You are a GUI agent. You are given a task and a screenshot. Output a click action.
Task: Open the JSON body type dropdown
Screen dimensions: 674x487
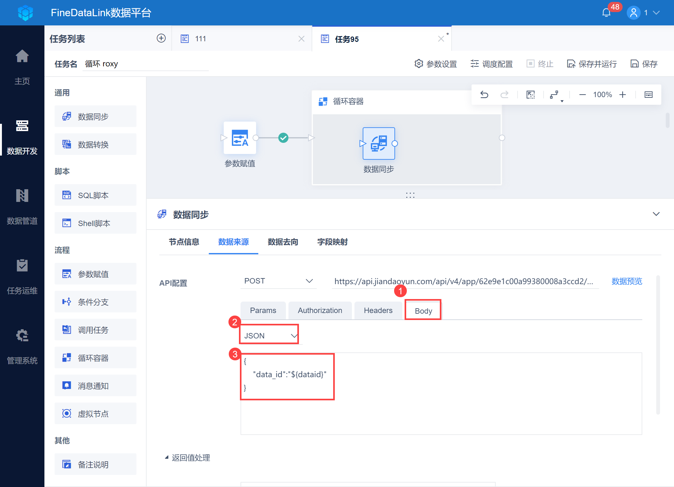[x=270, y=336]
